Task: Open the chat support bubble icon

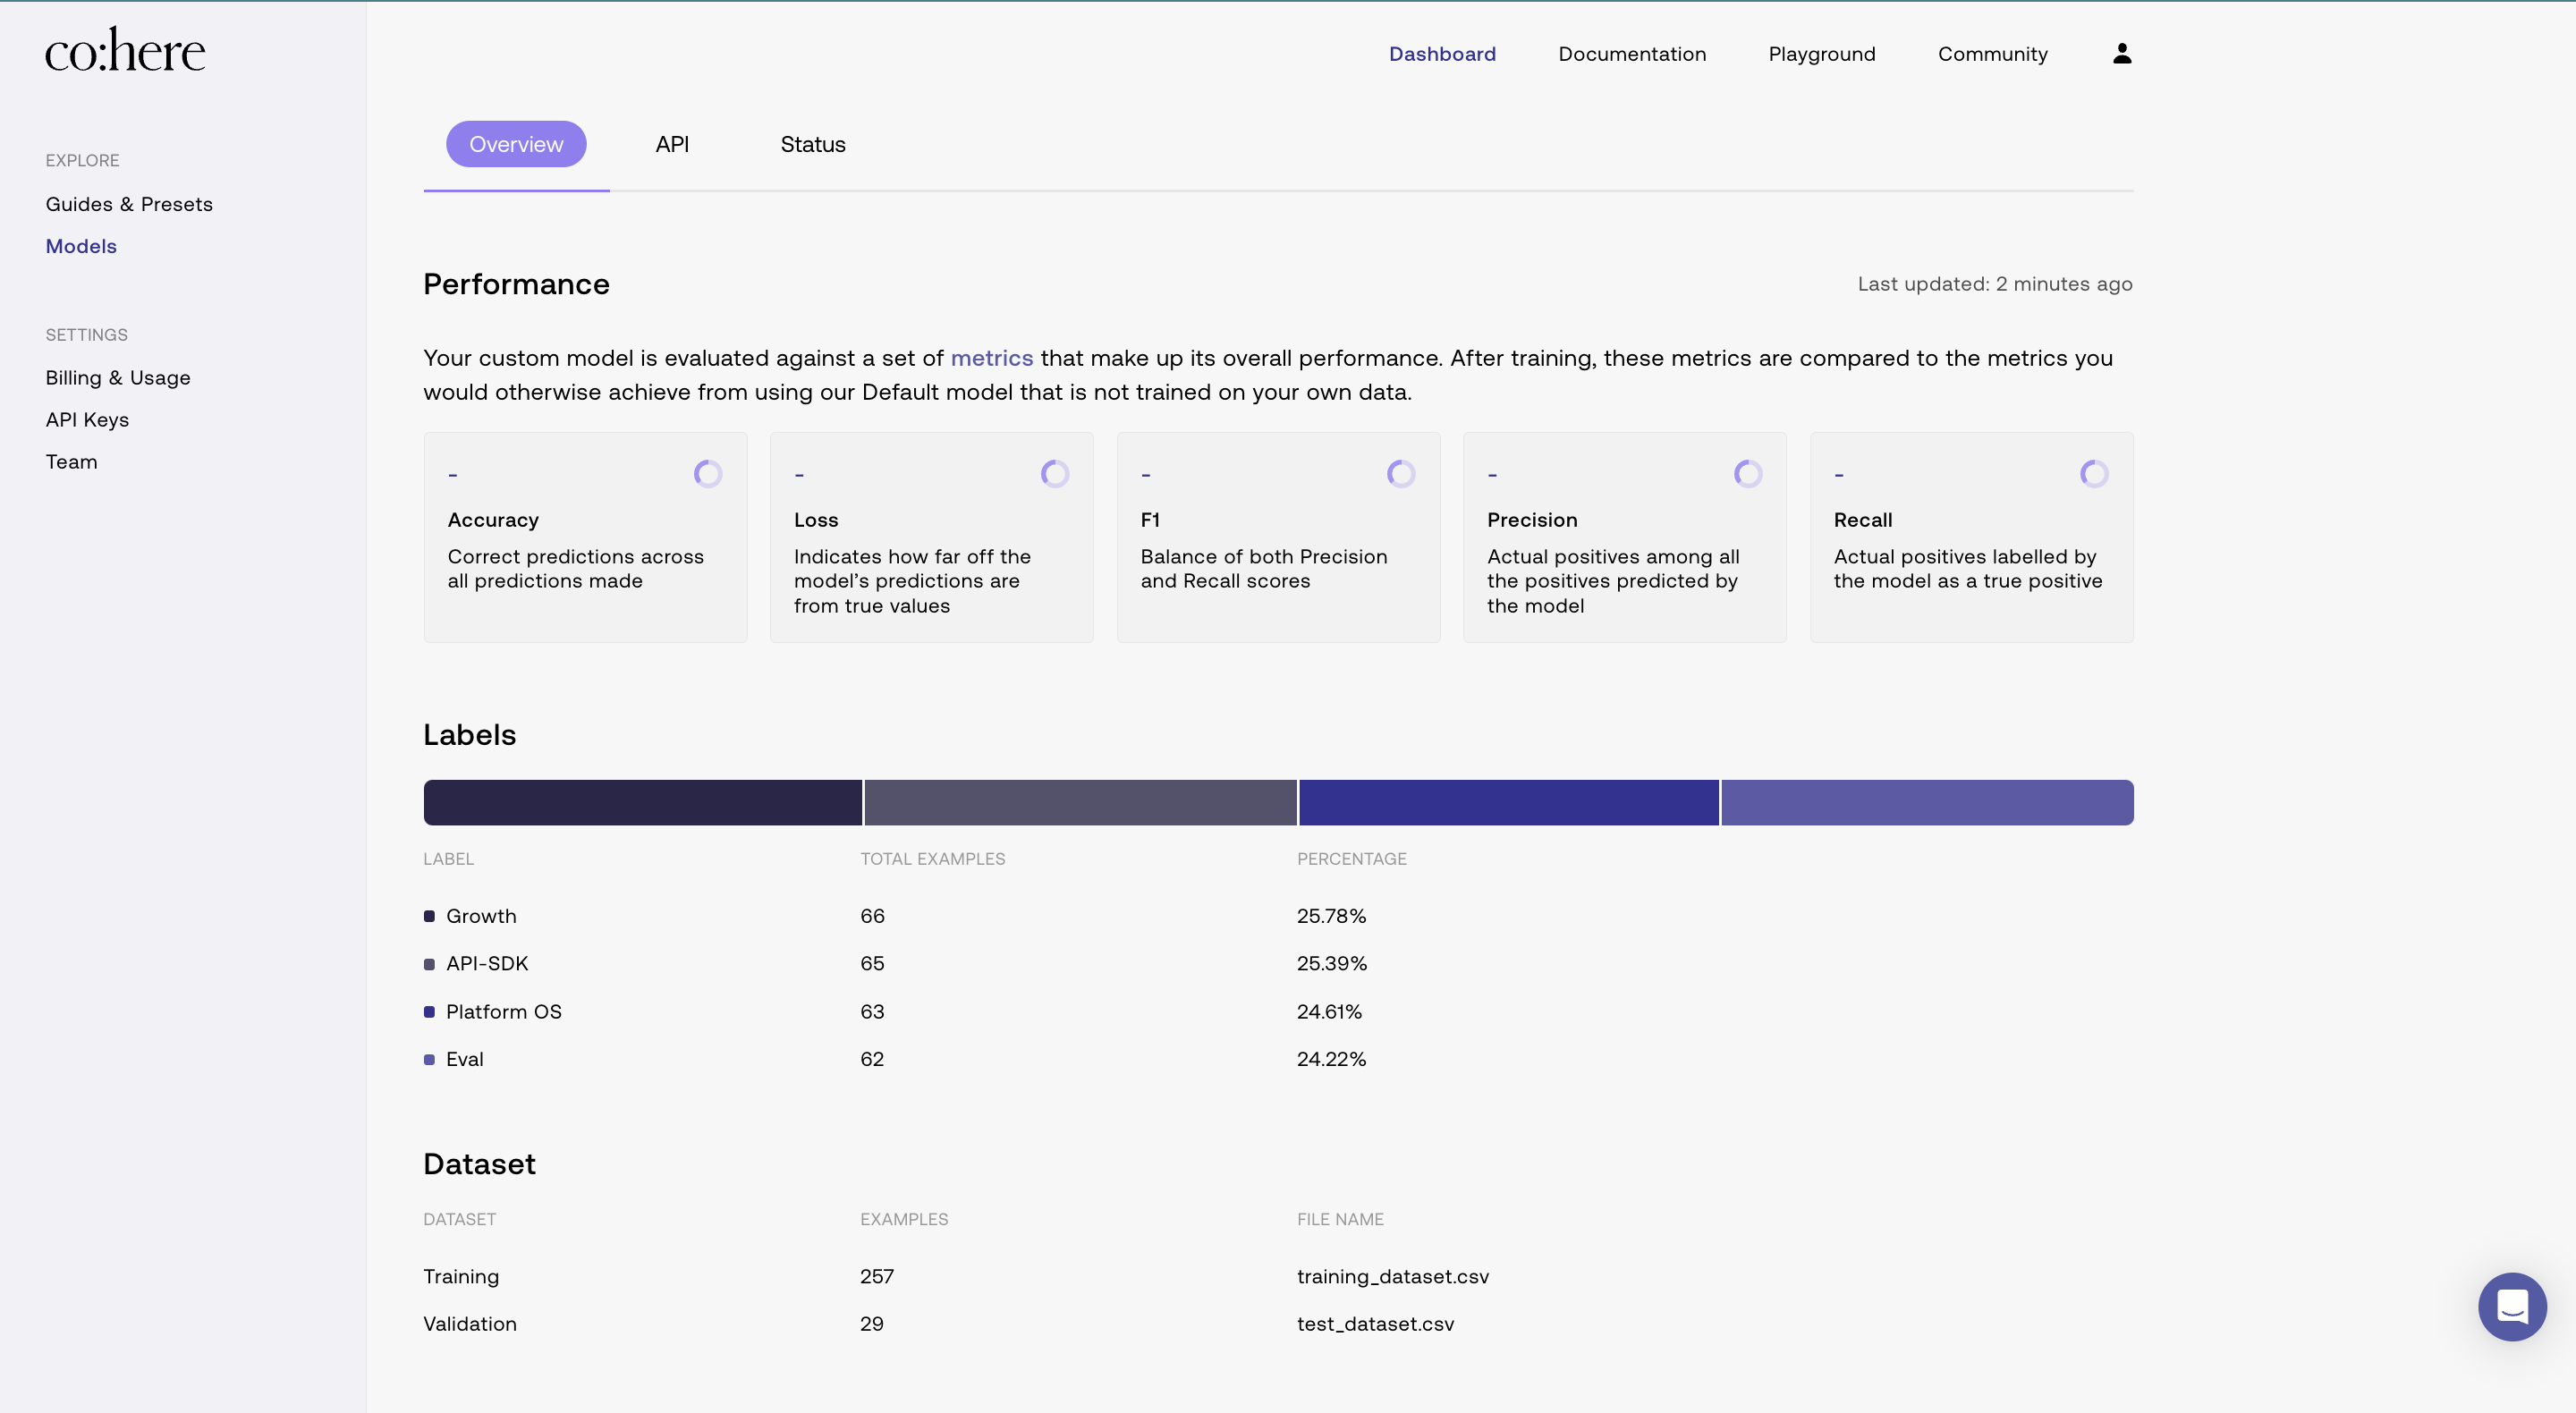Action: click(2511, 1306)
